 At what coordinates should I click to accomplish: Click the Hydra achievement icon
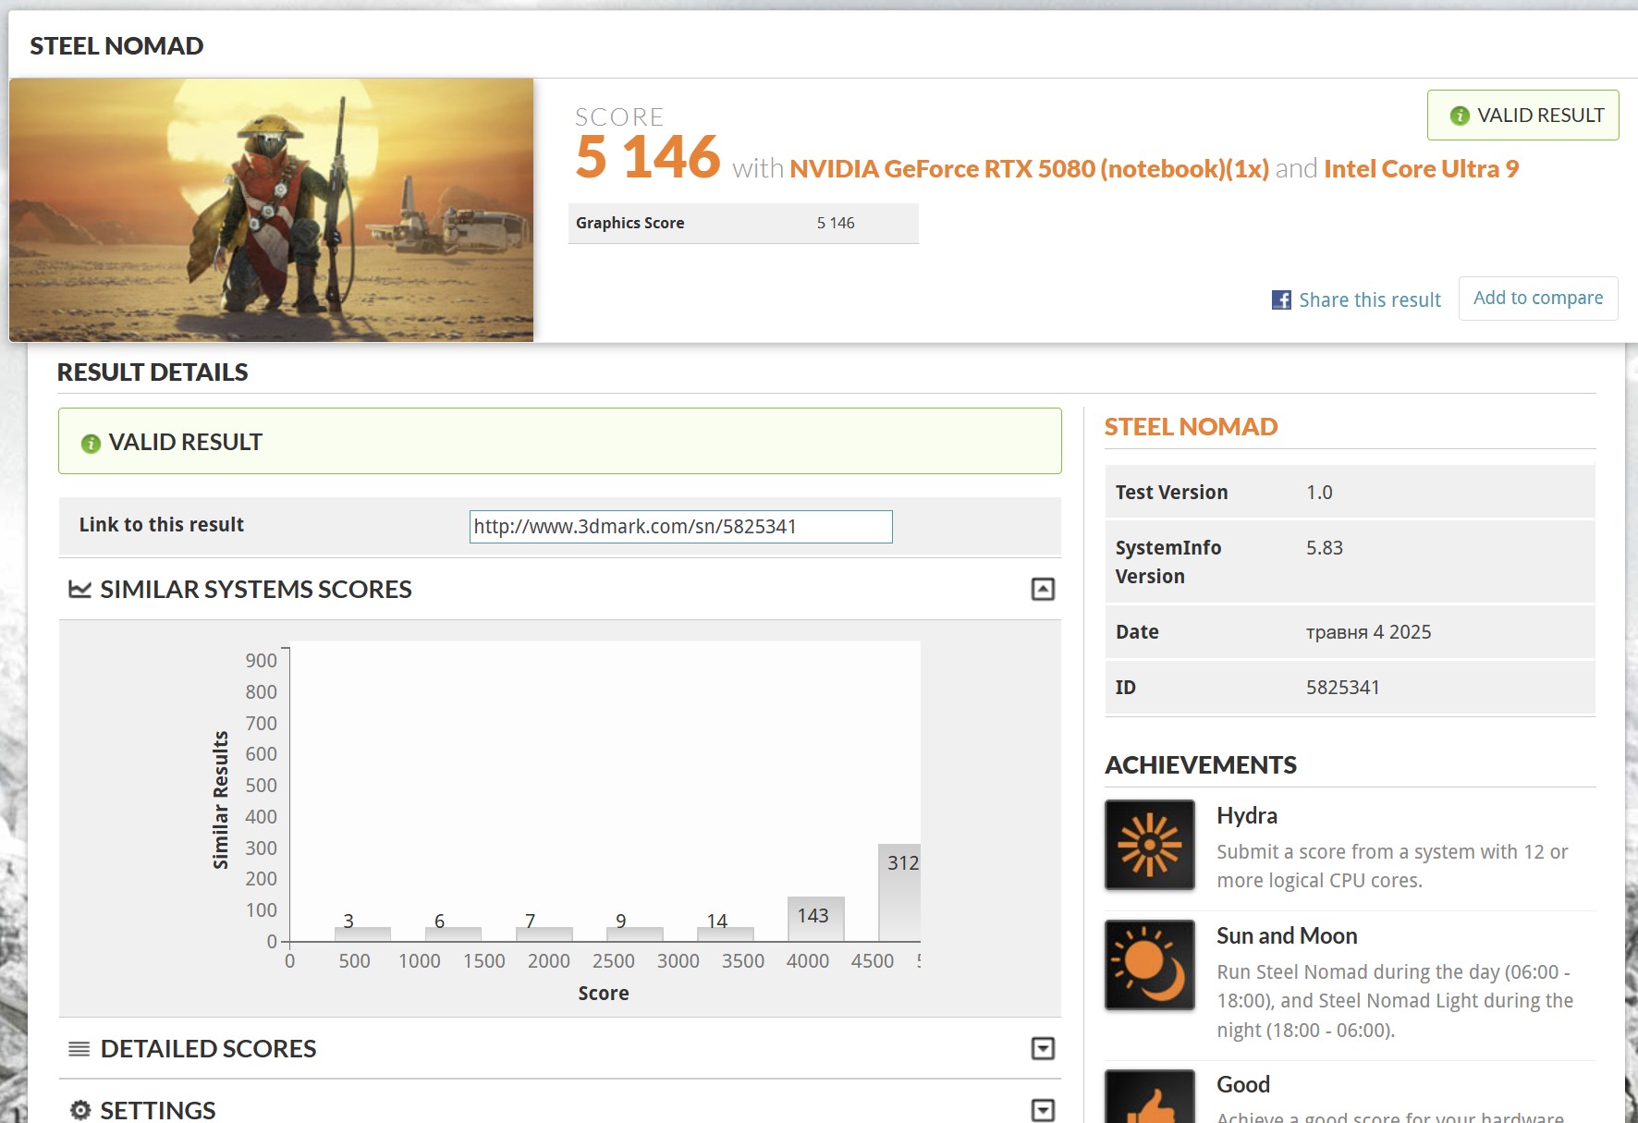pos(1149,845)
